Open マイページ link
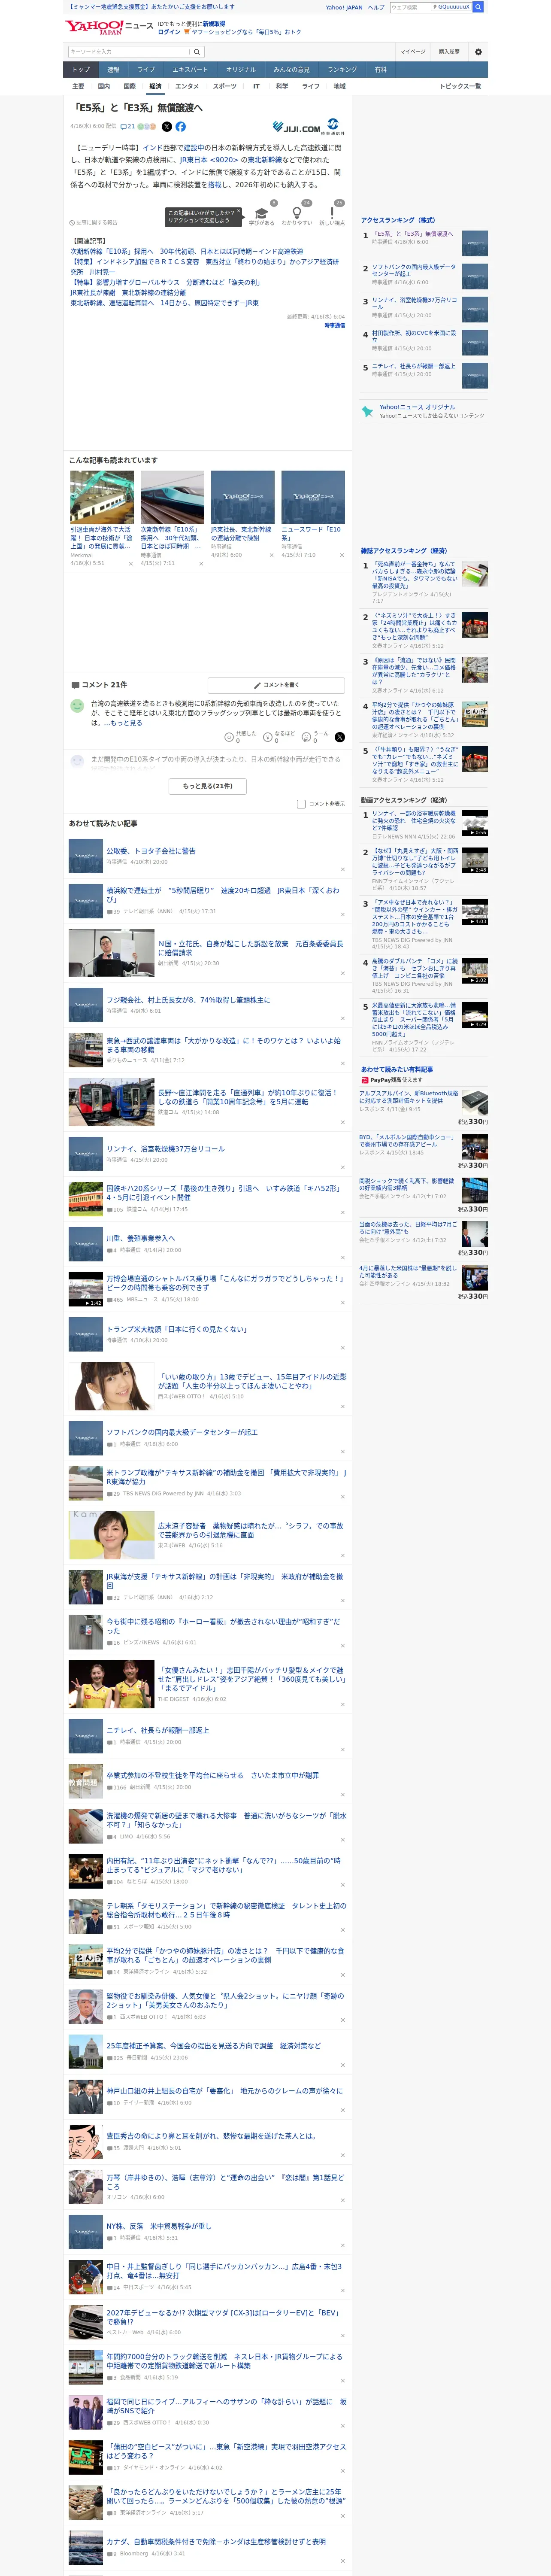Screen dimensions: 551x2576 coord(413,52)
